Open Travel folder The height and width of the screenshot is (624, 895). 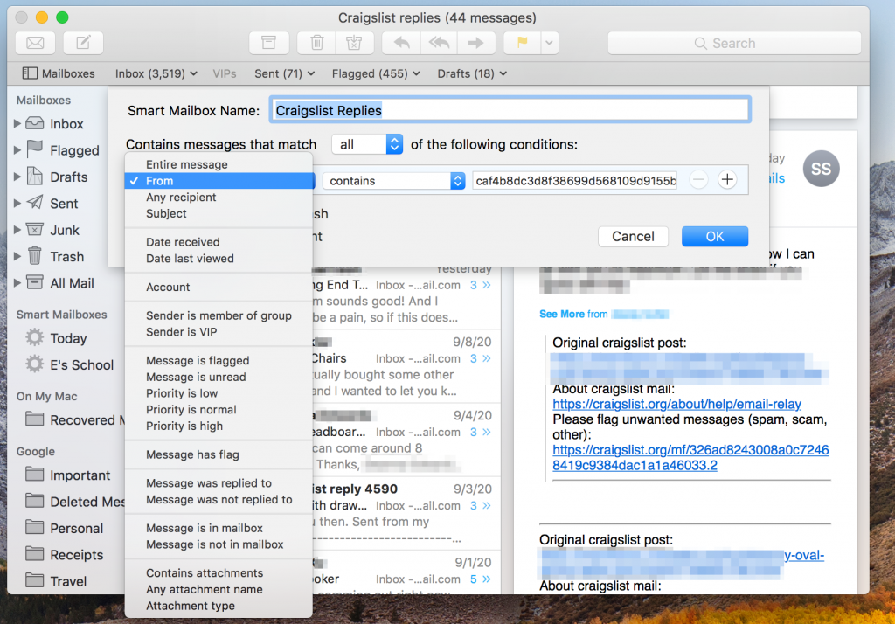point(68,581)
